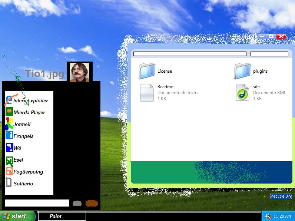Open the Fronpeis blue icon
This screenshot has width=295, height=221.
tap(9, 135)
